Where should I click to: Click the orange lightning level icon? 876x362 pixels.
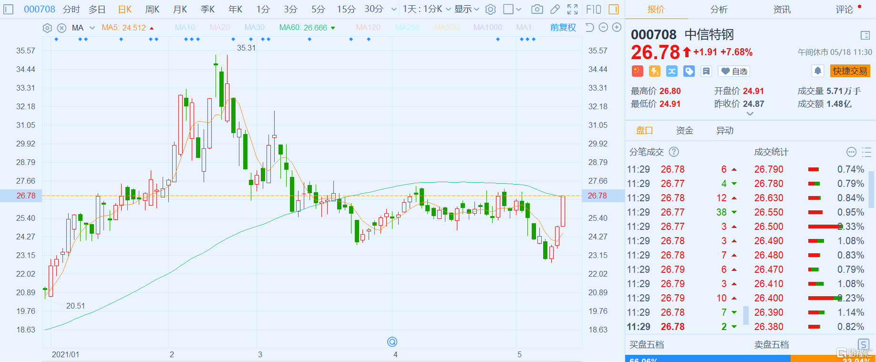655,71
